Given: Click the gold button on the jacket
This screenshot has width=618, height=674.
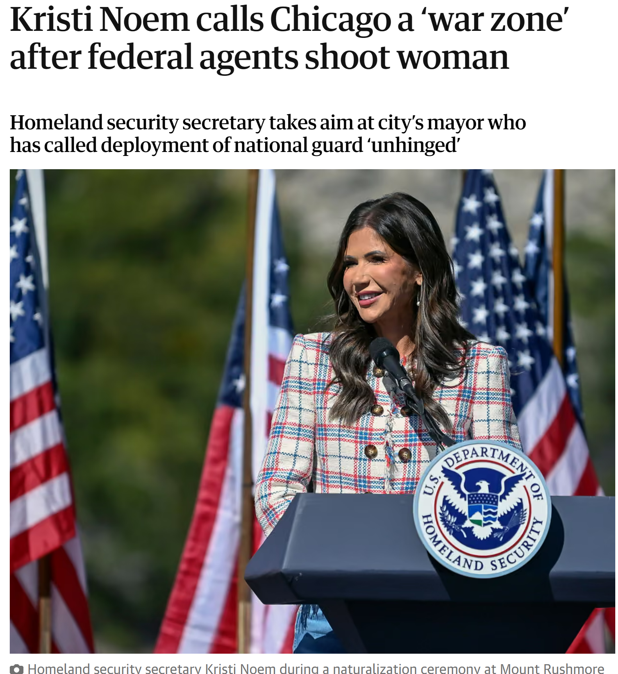Looking at the screenshot, I should point(371,451).
